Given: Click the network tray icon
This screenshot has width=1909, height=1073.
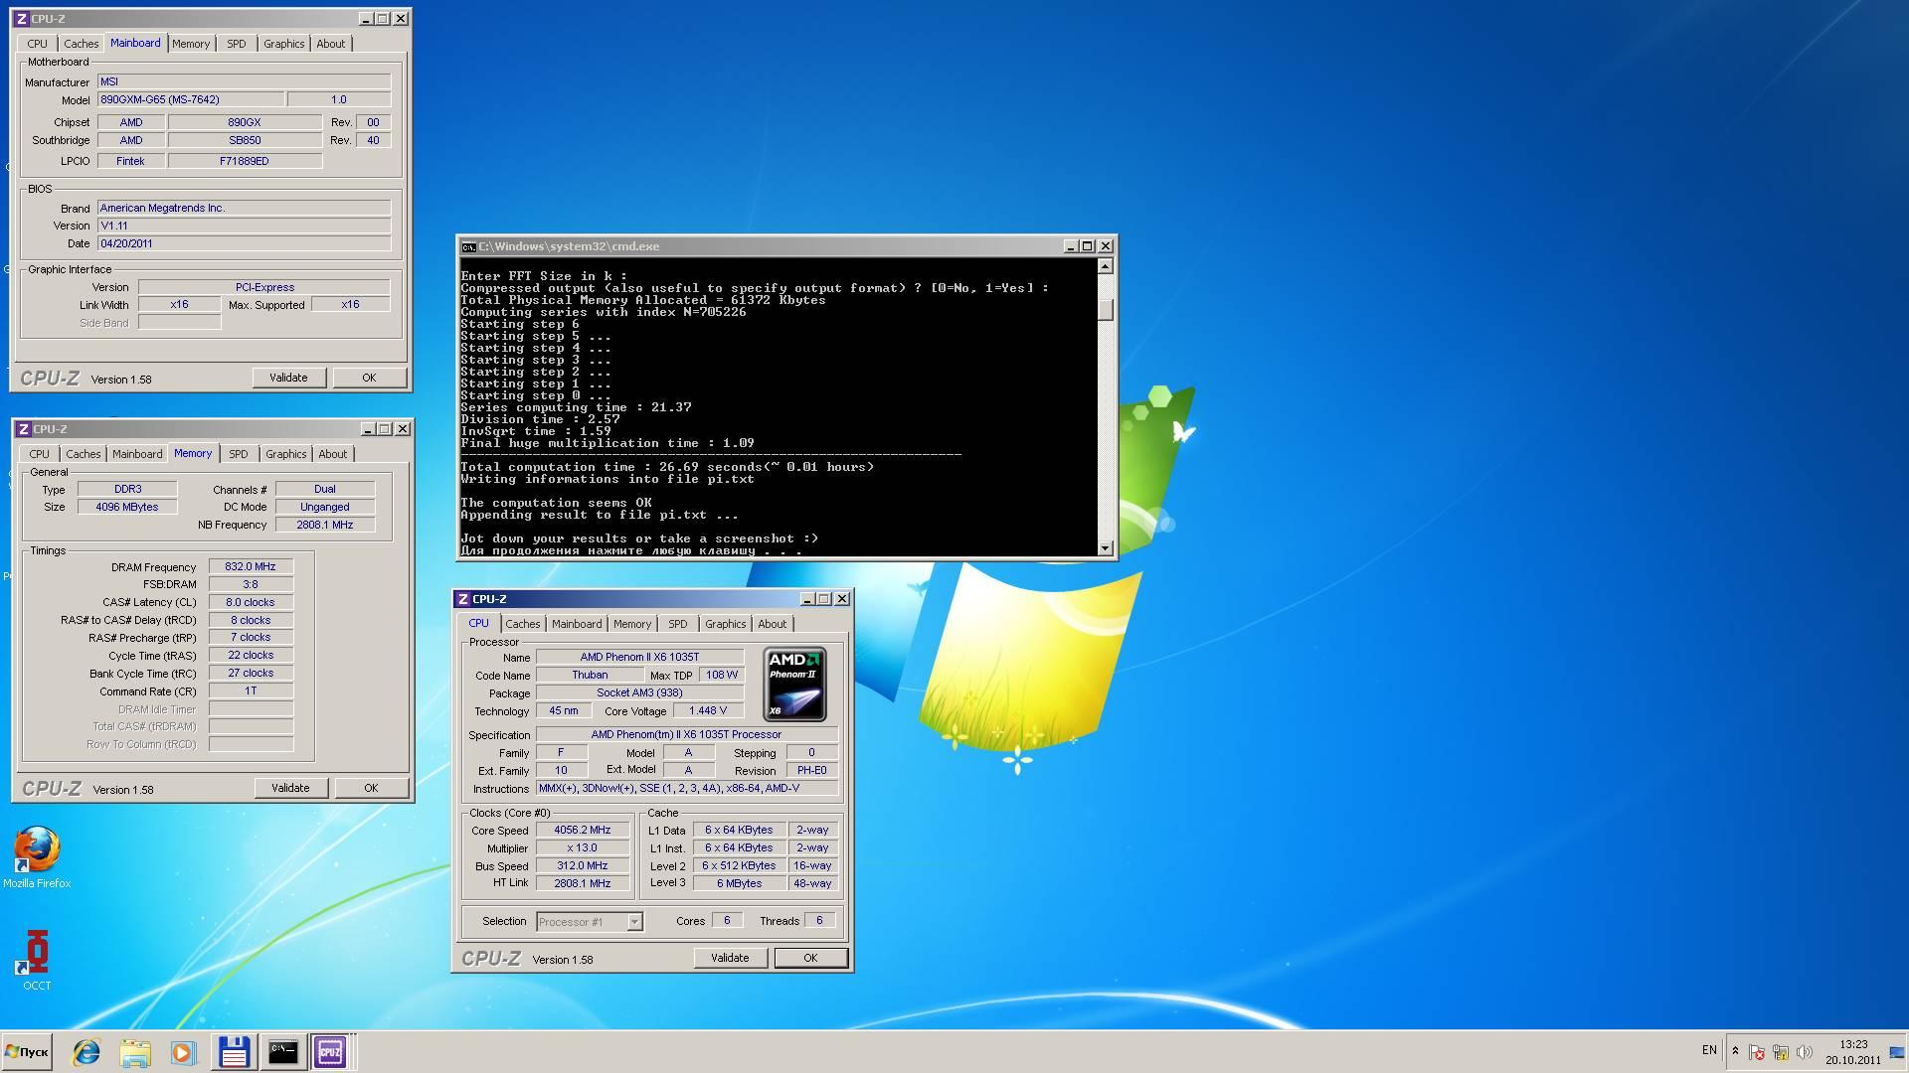Looking at the screenshot, I should pos(1781,1051).
